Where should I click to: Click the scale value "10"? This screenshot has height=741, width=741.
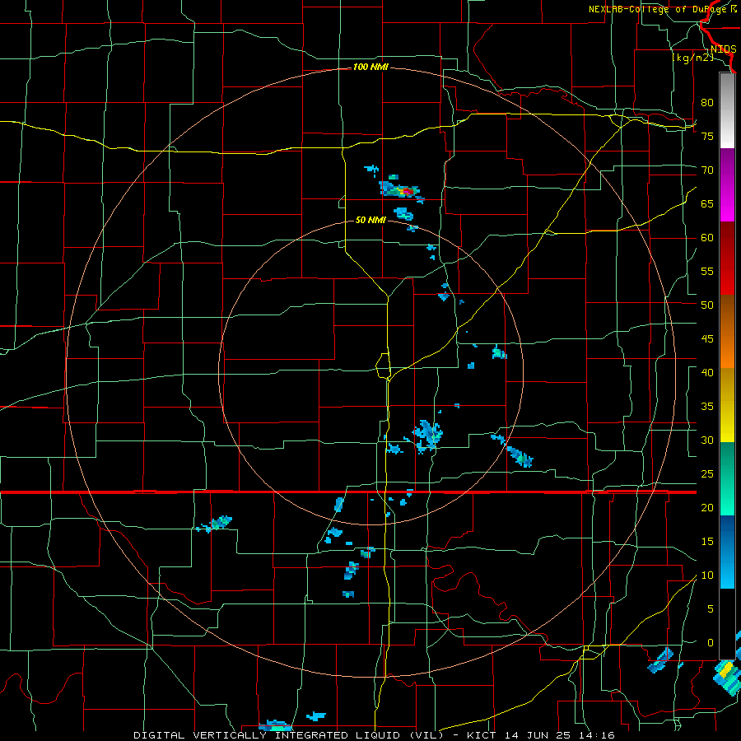[707, 576]
